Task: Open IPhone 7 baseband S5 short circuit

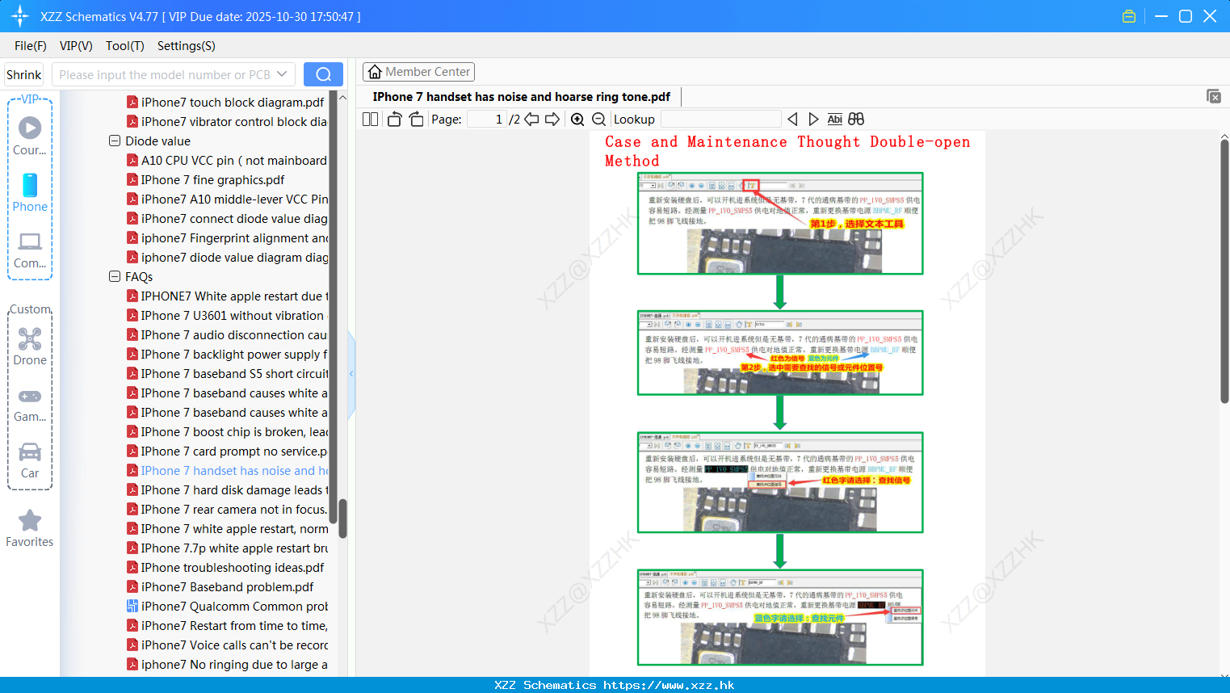Action: (227, 373)
